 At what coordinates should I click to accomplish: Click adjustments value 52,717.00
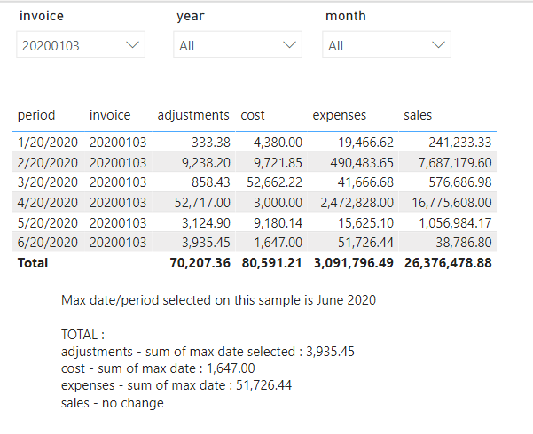point(202,203)
